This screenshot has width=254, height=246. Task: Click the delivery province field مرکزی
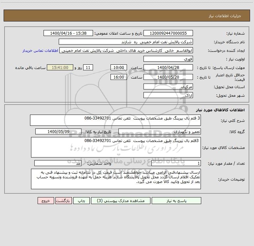[x=168, y=87]
